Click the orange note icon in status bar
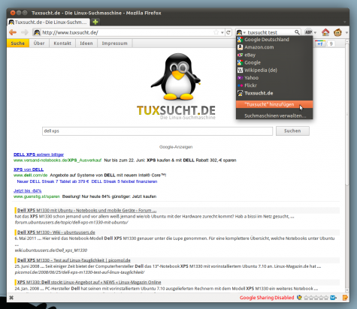The width and height of the screenshot is (357, 309). pos(345,298)
